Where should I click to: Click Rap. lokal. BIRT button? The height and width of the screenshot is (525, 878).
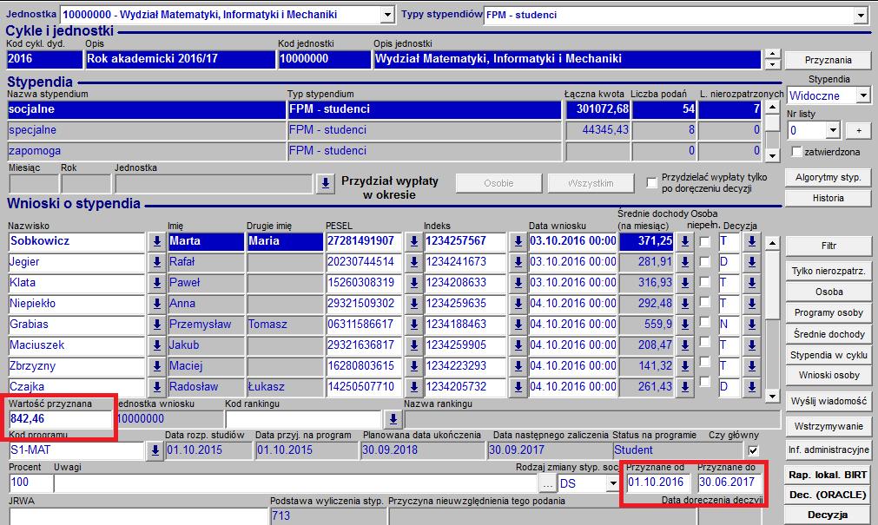(828, 476)
